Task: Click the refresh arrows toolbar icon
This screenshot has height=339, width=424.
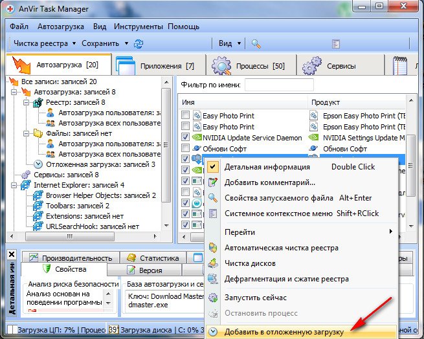Action: click(139, 43)
